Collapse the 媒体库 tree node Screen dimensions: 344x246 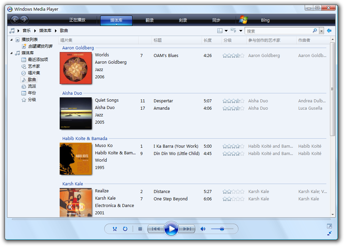[11, 53]
